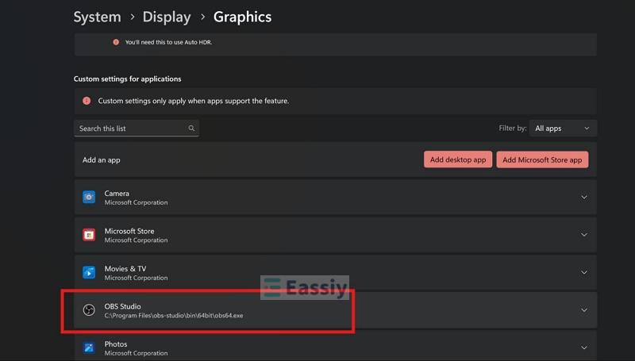Click the Photos app icon
Screen dimensions: 635x361
[x=89, y=348]
